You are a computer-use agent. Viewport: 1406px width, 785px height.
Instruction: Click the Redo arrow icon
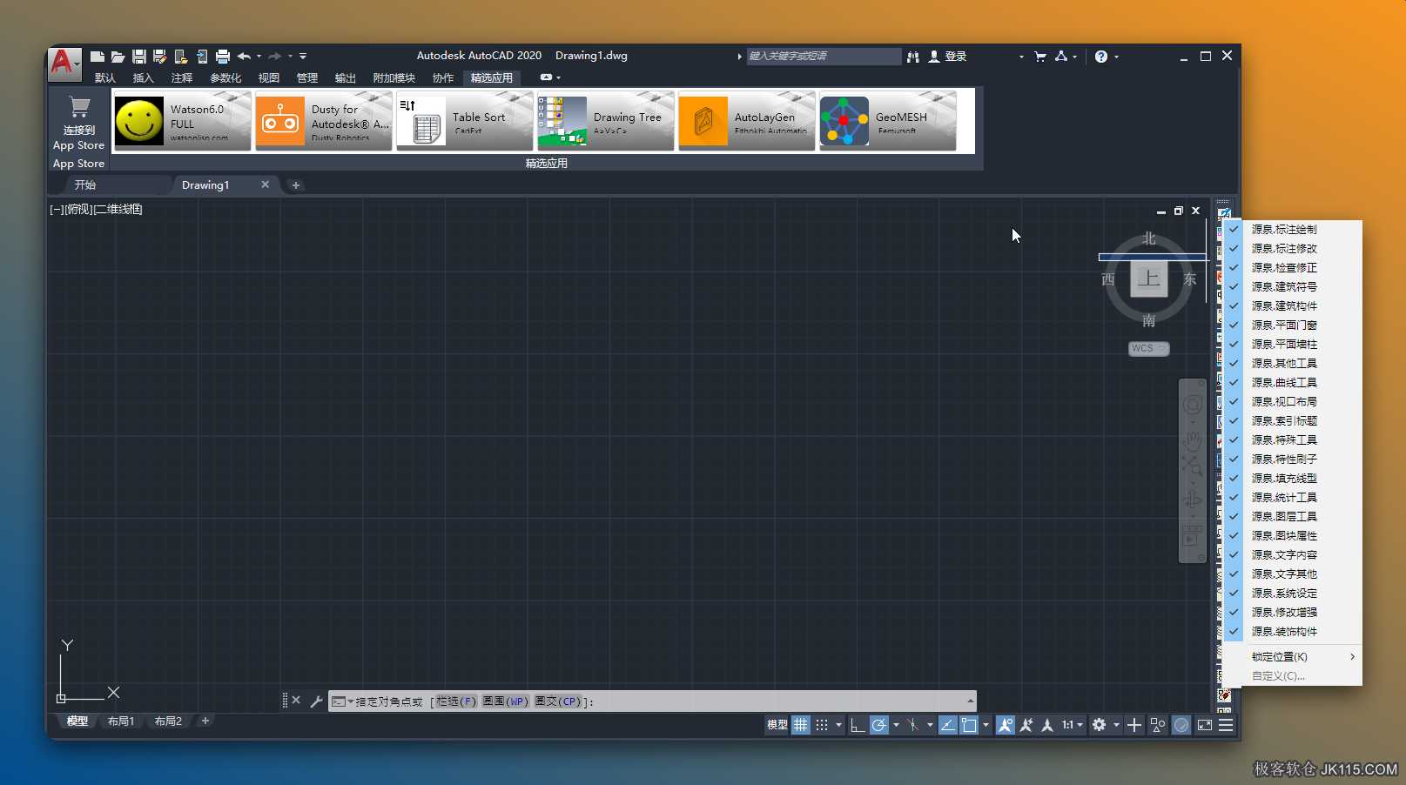[274, 57]
